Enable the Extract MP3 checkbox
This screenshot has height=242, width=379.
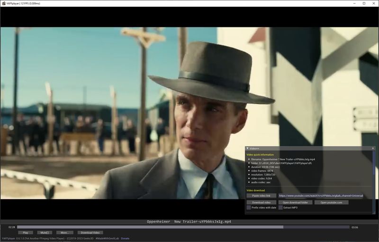point(280,207)
